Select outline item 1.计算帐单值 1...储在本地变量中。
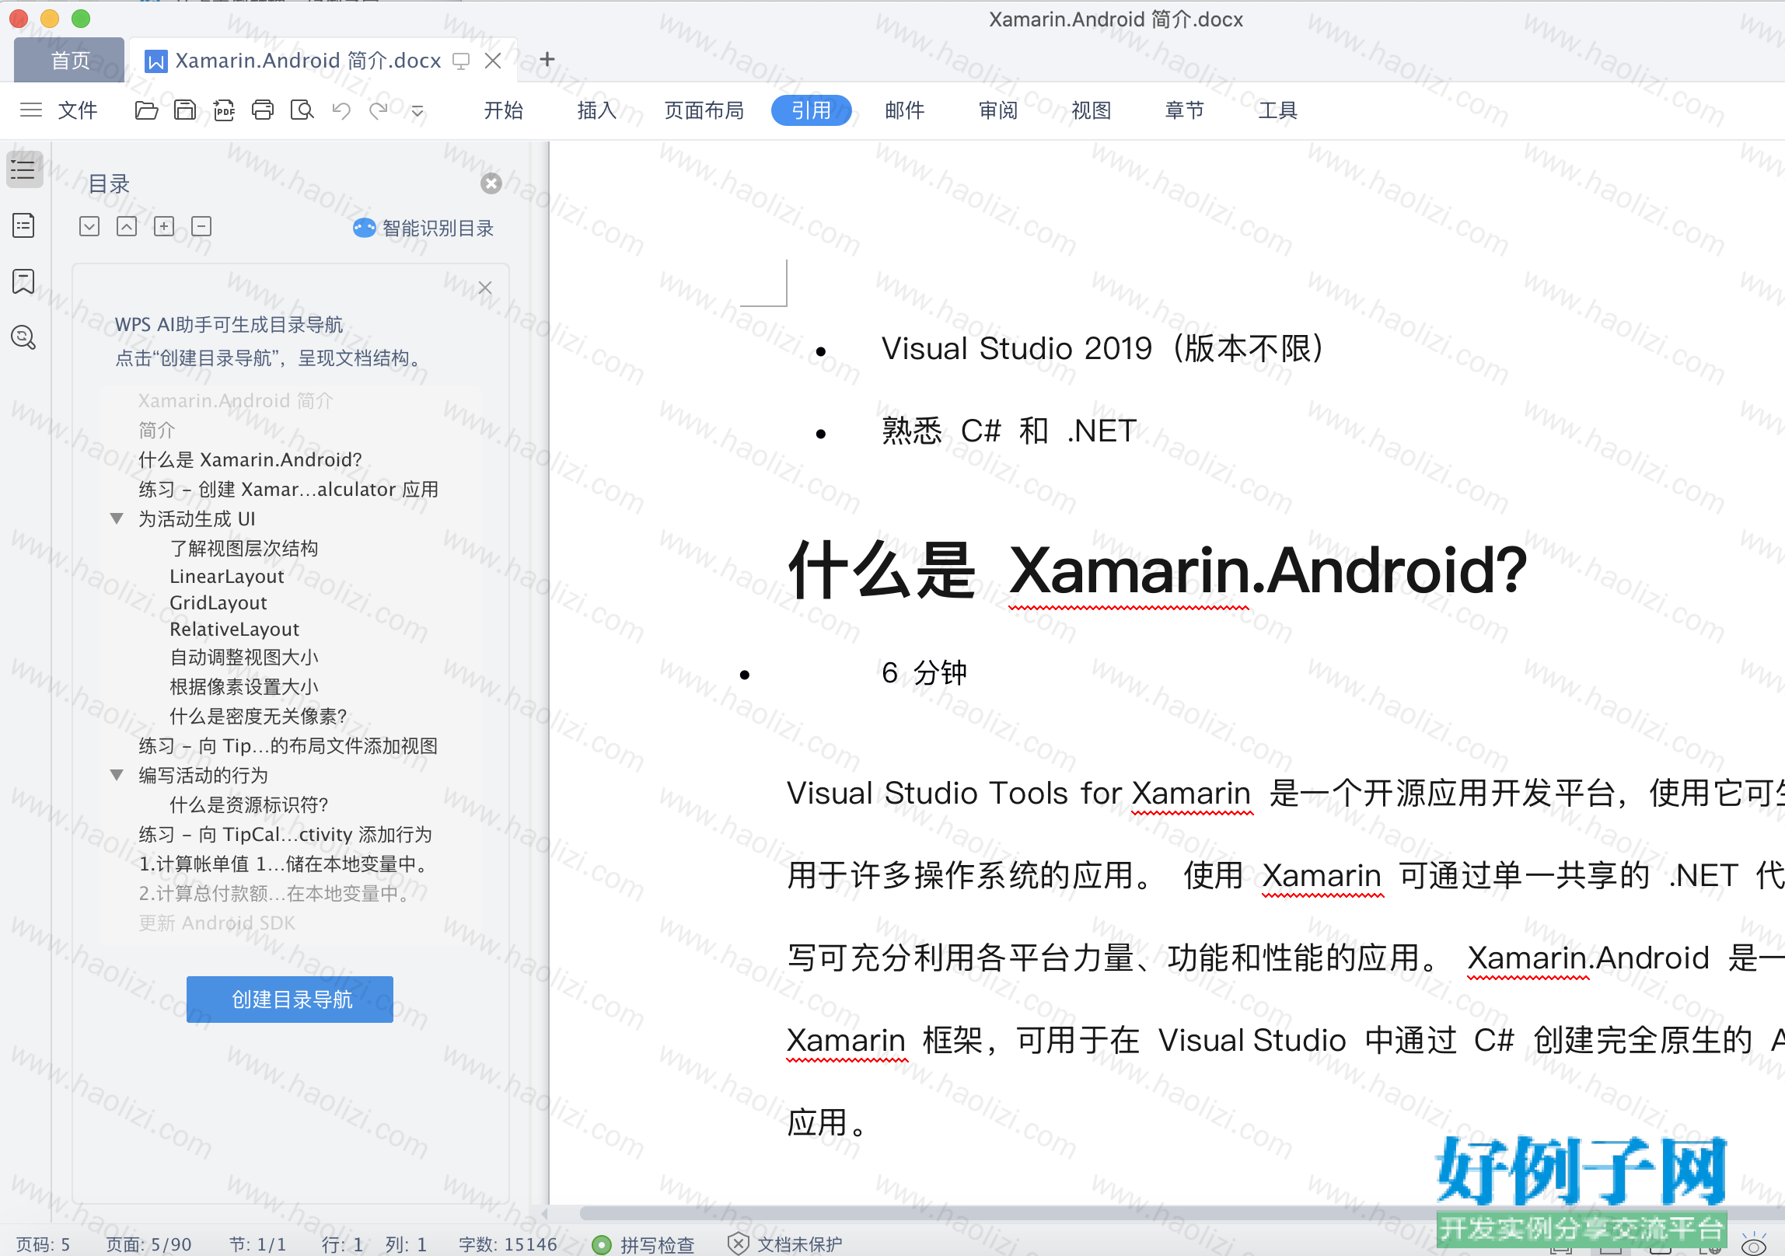Screen dimensions: 1785x1256 pyautogui.click(x=284, y=864)
